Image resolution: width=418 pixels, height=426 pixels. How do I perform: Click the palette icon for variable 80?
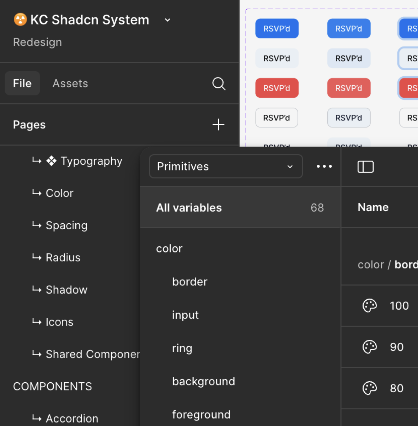click(369, 388)
